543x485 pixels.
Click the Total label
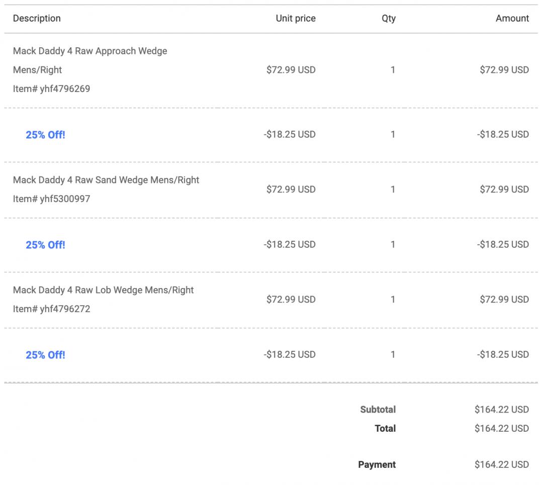385,429
